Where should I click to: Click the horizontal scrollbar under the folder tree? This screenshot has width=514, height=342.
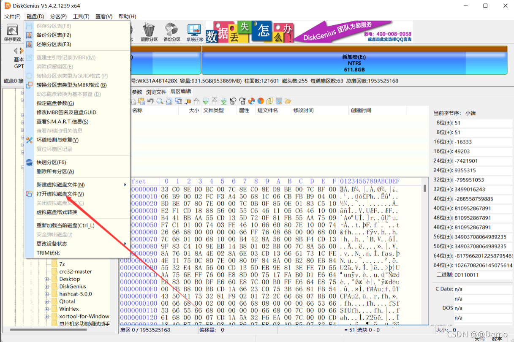coord(48,330)
